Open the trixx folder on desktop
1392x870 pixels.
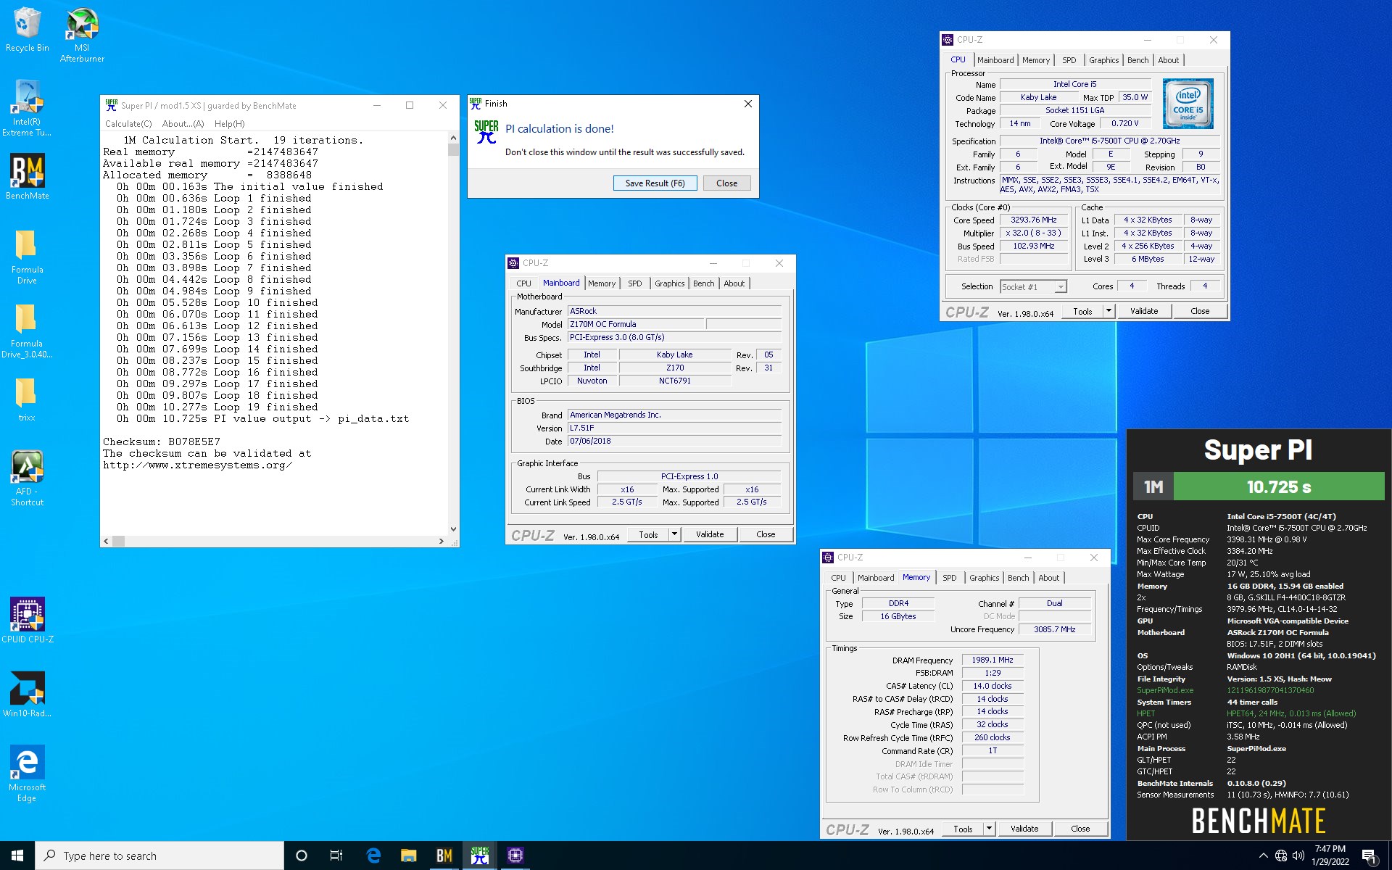[x=27, y=399]
